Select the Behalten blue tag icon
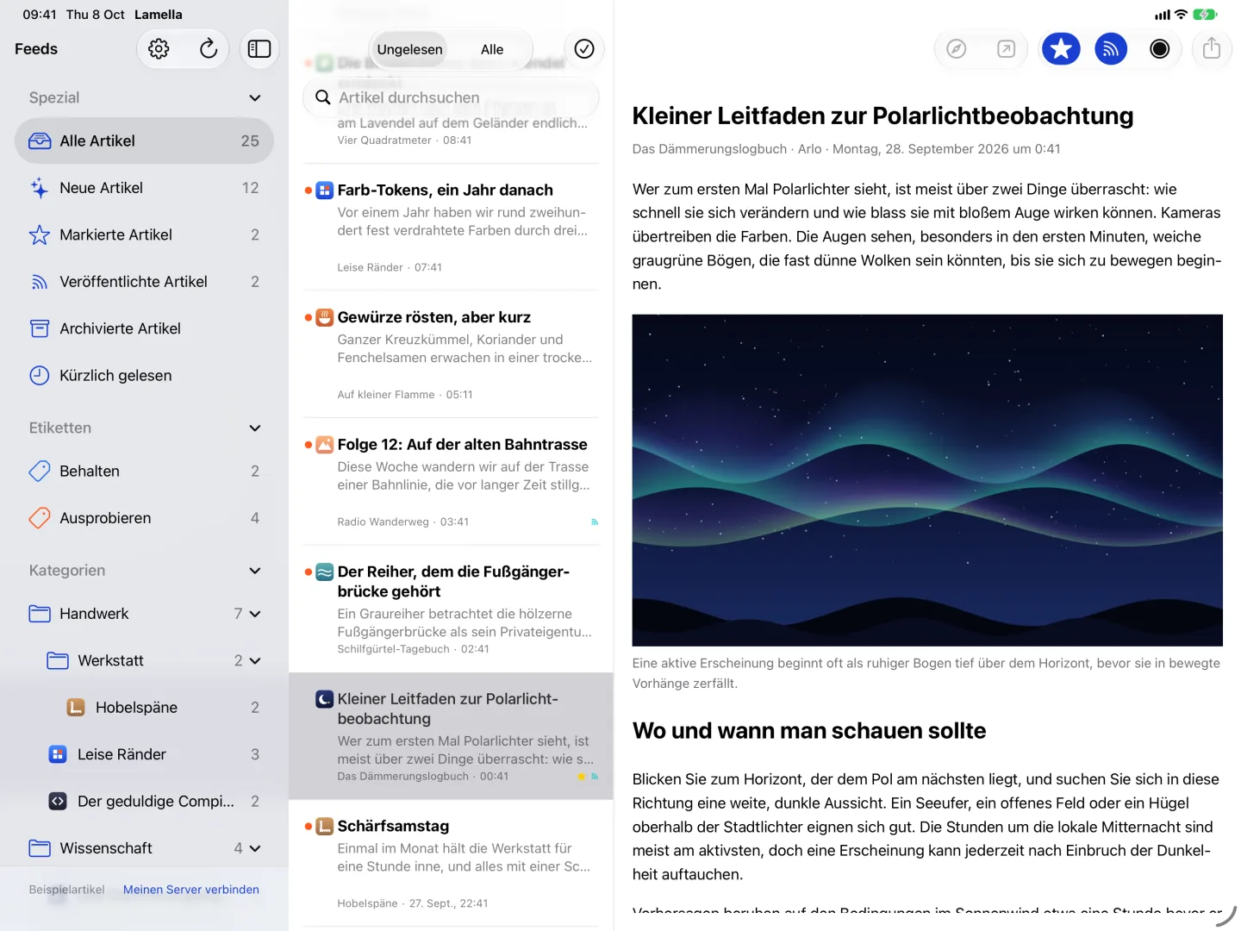 pos(40,471)
